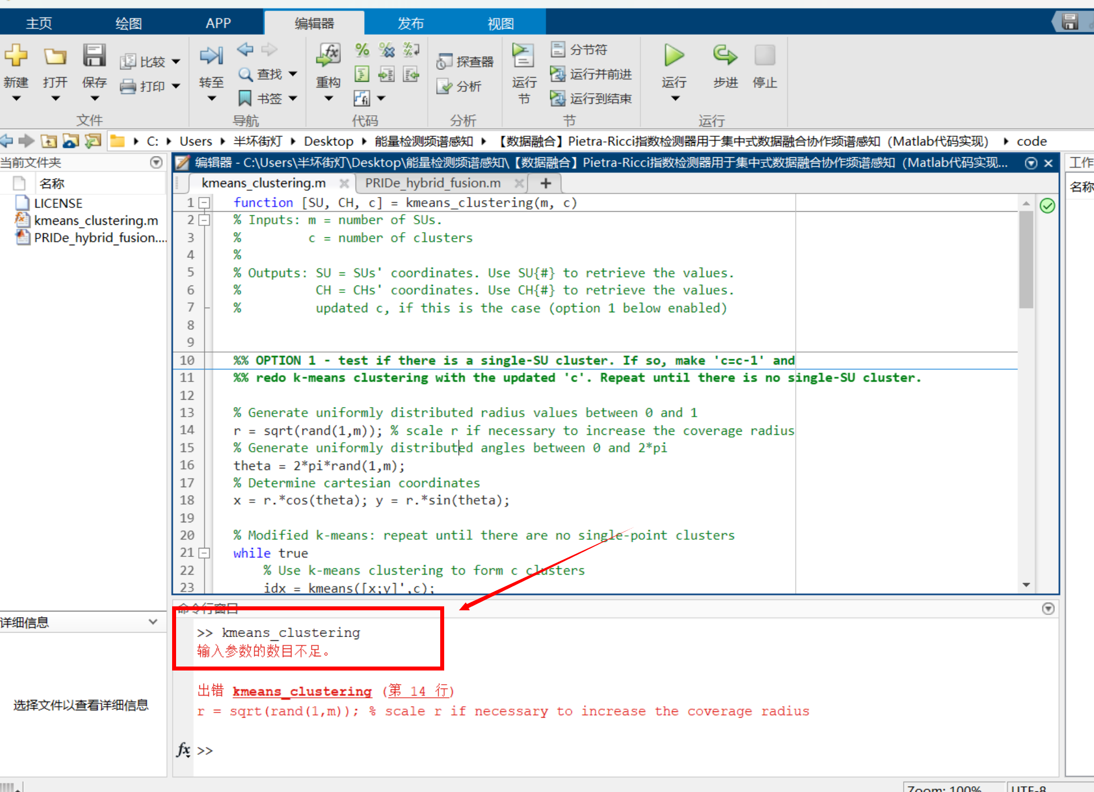1094x792 pixels.
Task: Switch to the Publish (发布) ribbon tab
Action: tap(410, 23)
